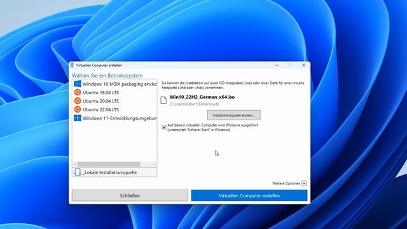Click the Windows 11 development environment icon
This screenshot has width=407, height=229.
pyautogui.click(x=78, y=118)
